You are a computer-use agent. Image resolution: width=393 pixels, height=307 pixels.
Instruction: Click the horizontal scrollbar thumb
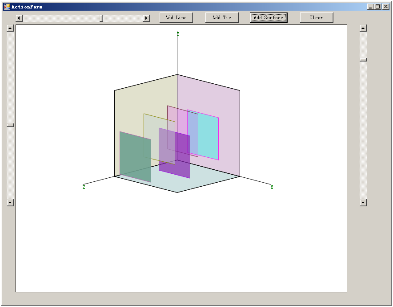point(101,18)
